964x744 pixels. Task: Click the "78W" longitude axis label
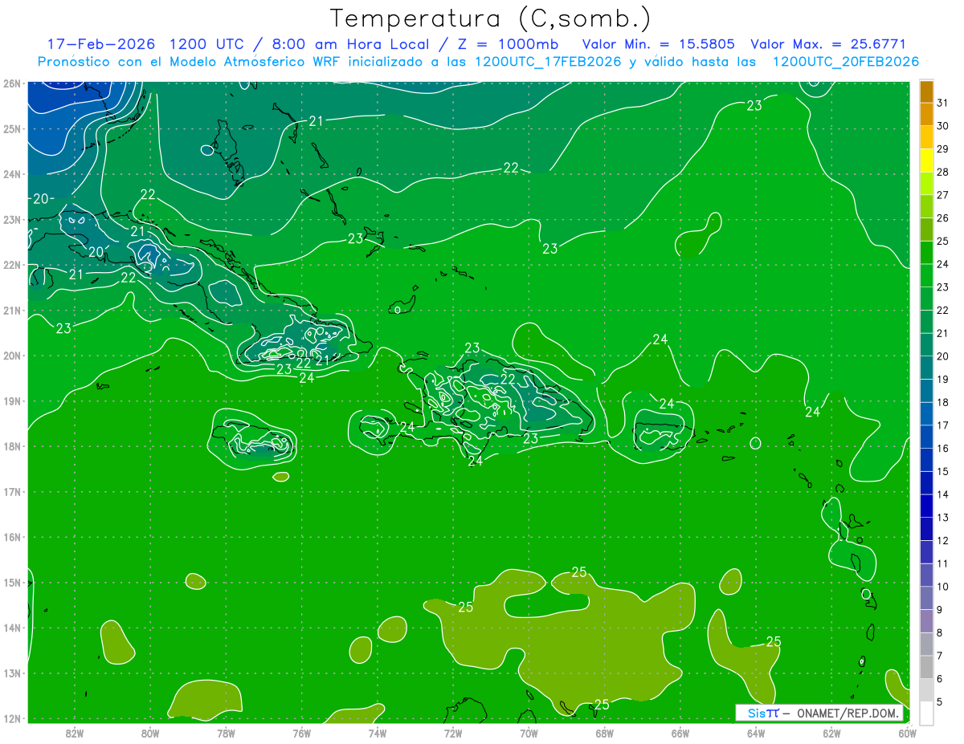[x=226, y=733]
